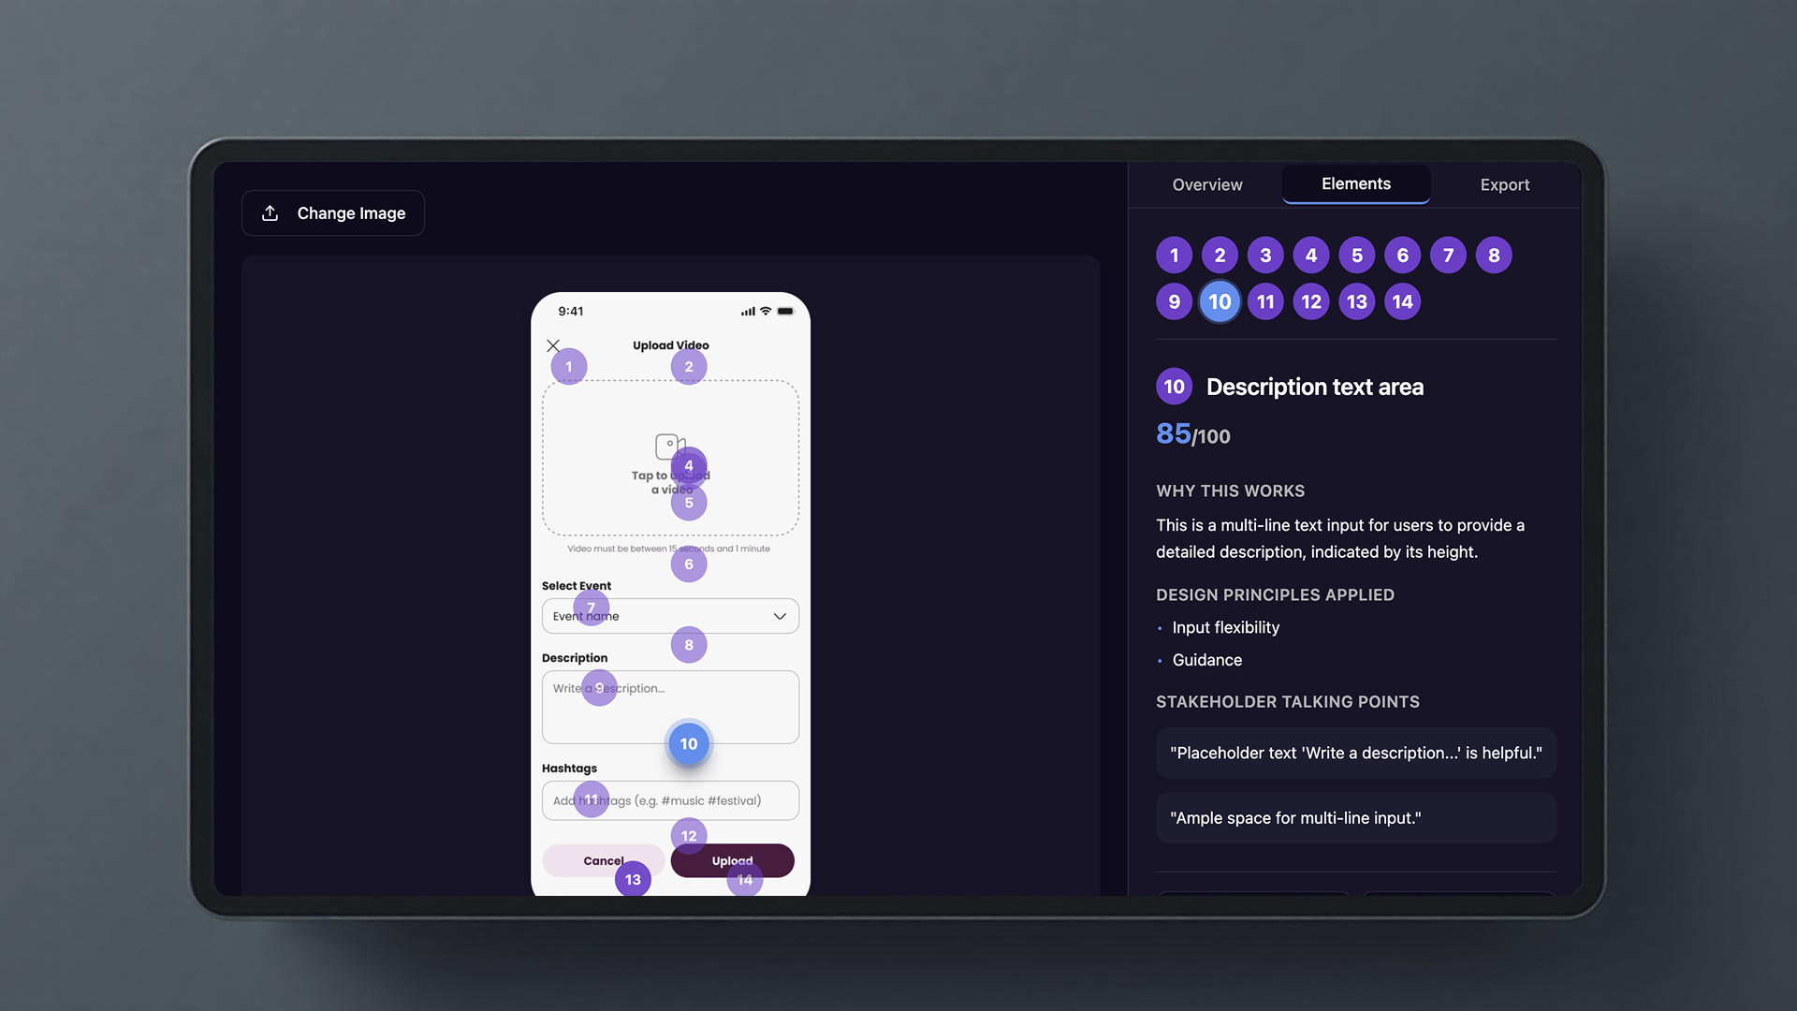
Task: Switch to the Overview tab
Action: (x=1206, y=184)
